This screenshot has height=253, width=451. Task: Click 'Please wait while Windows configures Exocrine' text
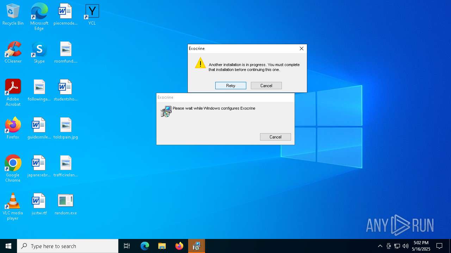(x=214, y=108)
